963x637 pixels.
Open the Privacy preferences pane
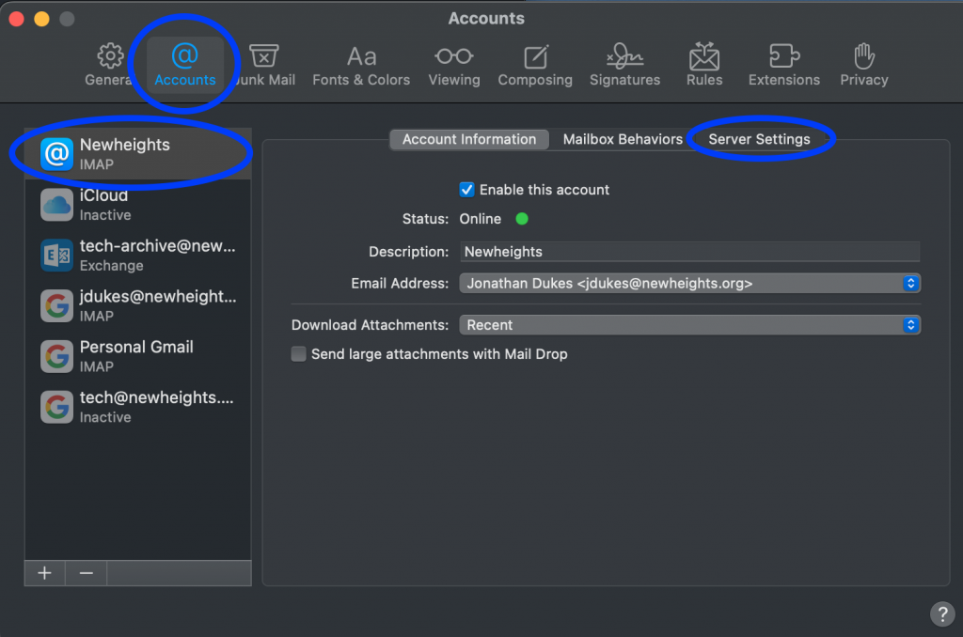pyautogui.click(x=864, y=65)
